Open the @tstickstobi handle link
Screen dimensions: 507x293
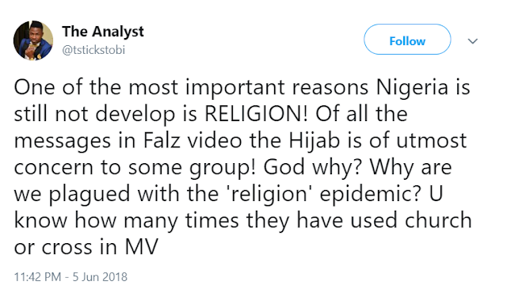coord(93,51)
